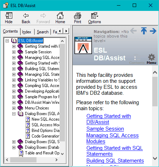Click the tree scrollbar down arrow
The height and width of the screenshot is (167, 159).
(x=62, y=154)
